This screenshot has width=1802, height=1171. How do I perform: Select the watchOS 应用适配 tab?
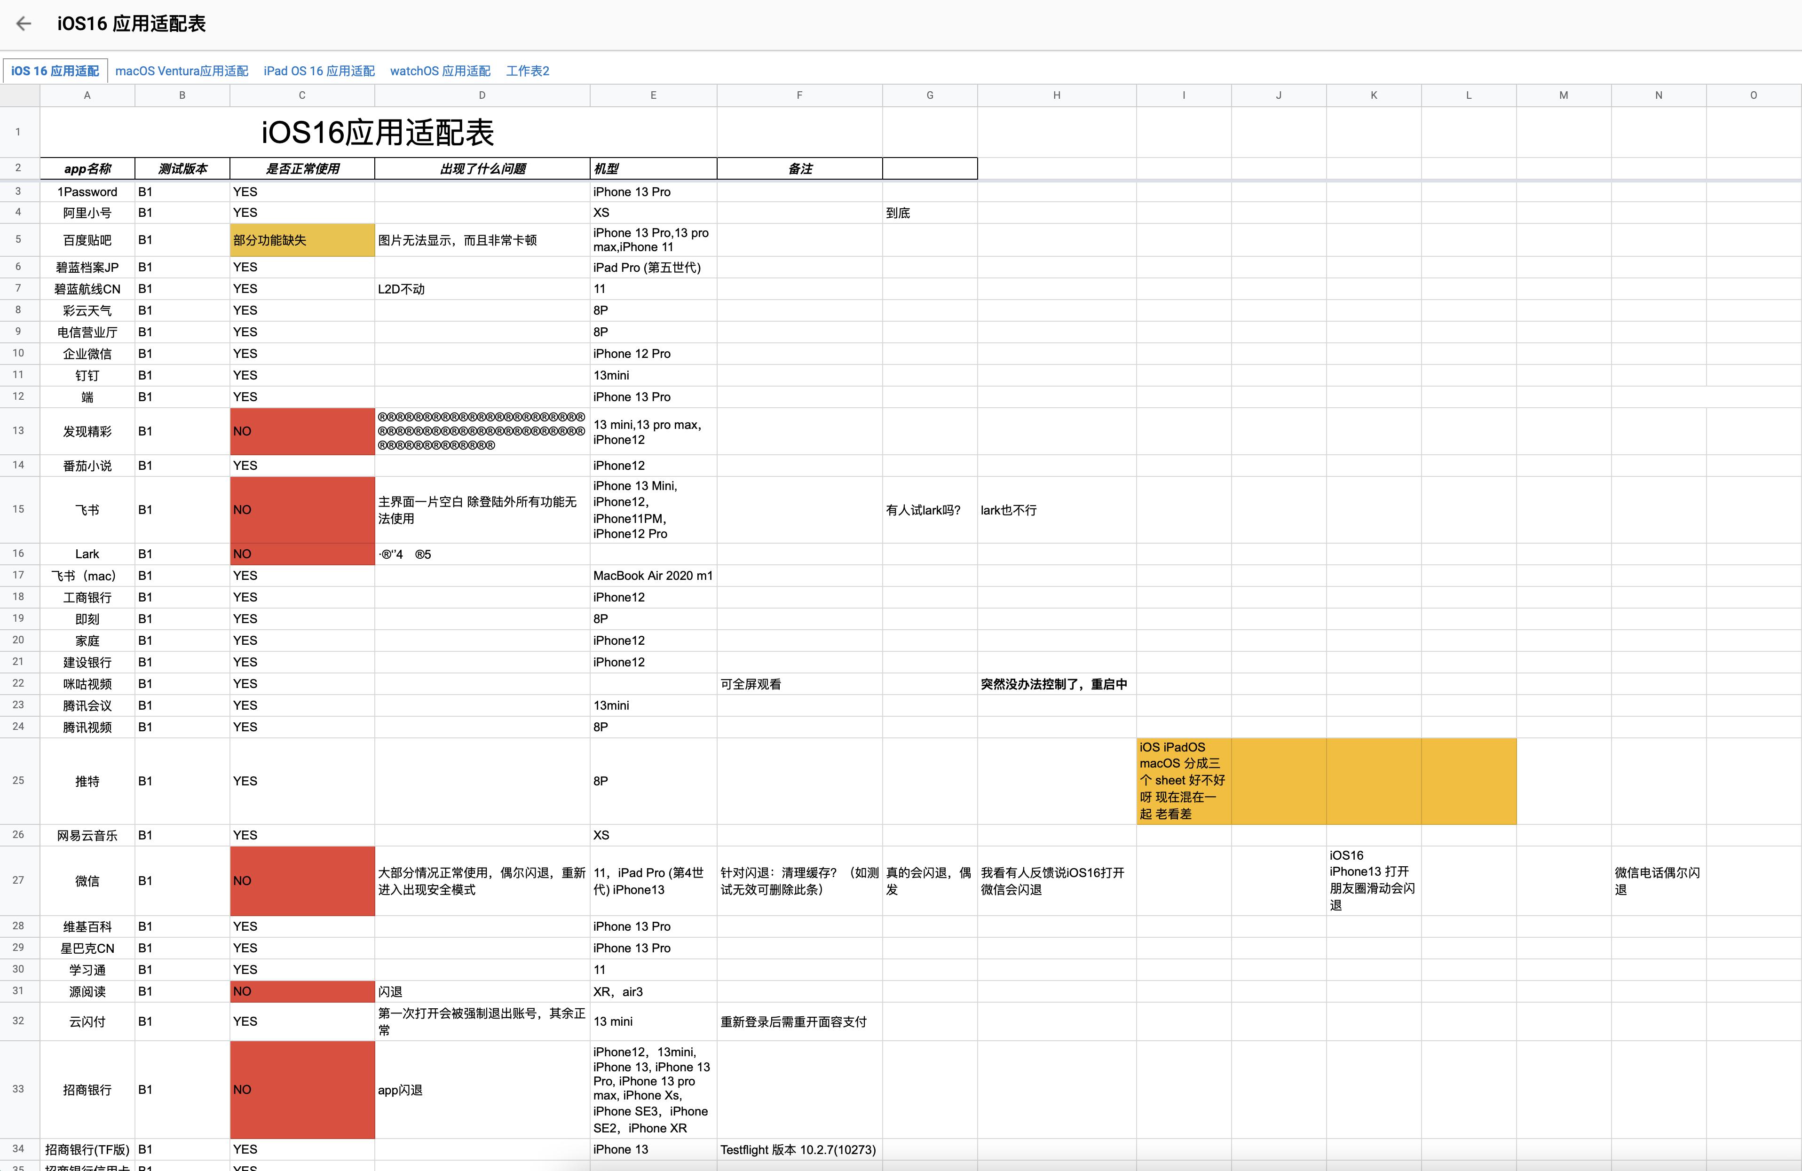440,71
